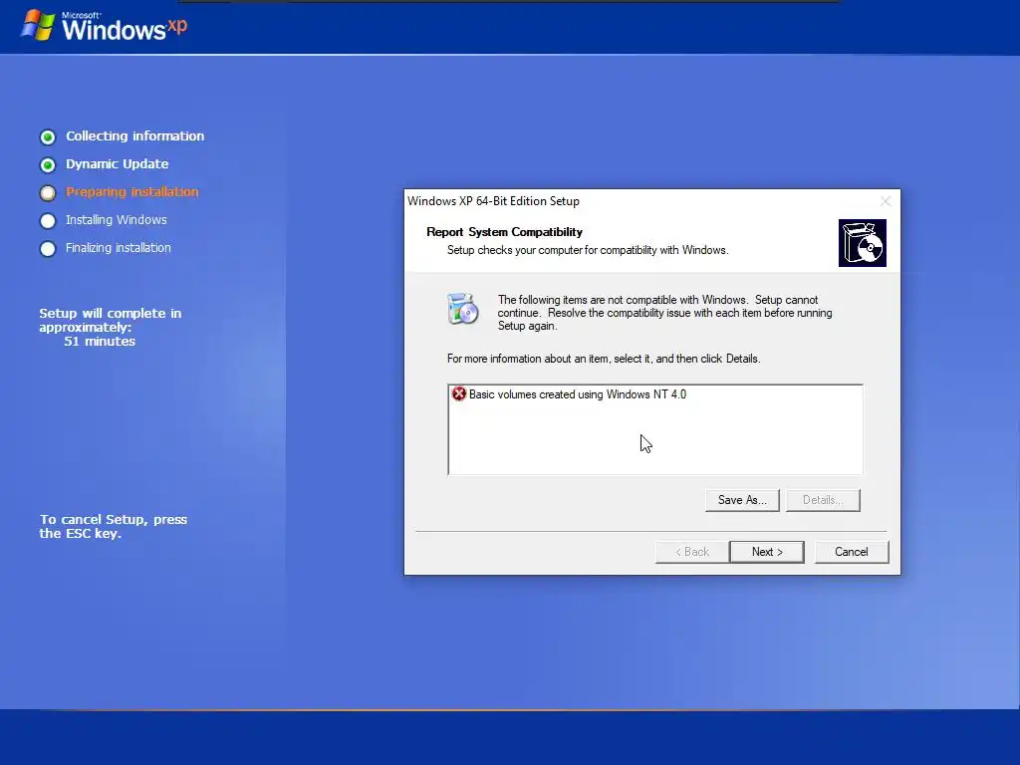Click the Report System Compatibility heading
This screenshot has width=1020, height=765.
click(504, 232)
